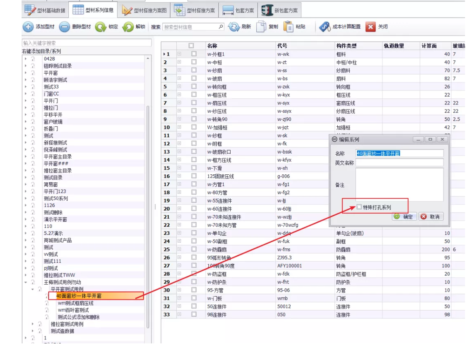Image resolution: width=475 pixels, height=349 pixels.
Task: Tick the checkbox for row w-外框1
Action: click(194, 54)
